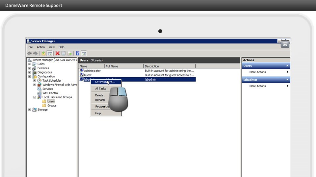Viewport: 316px width, 177px height.
Task: Click the DameWare eye overlay icon
Action: point(285,45)
